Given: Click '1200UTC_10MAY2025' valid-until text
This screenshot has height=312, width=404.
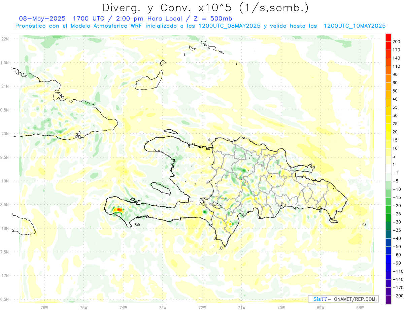Looking at the screenshot, I should coord(354,26).
